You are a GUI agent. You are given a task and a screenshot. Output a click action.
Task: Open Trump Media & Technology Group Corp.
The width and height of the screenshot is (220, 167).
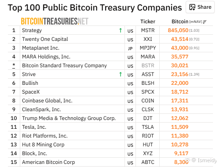pos(69,118)
